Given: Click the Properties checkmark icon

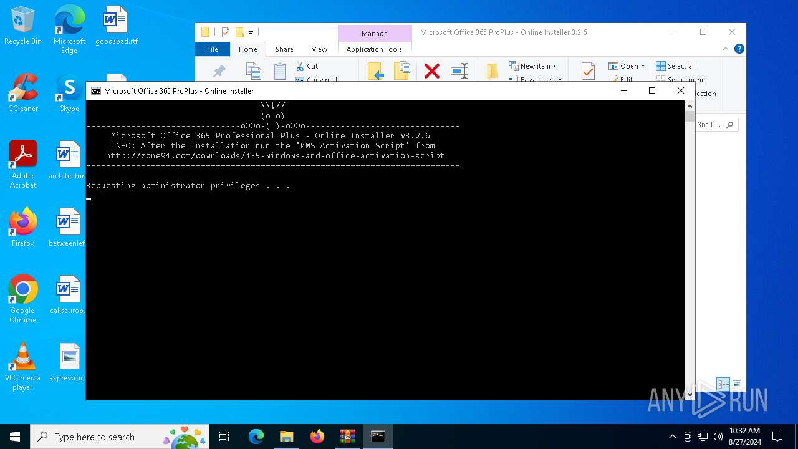Looking at the screenshot, I should [587, 72].
